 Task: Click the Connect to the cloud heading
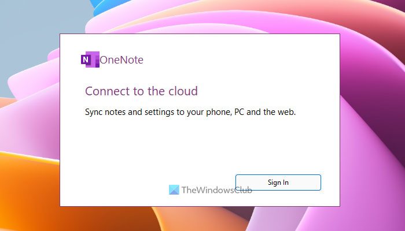(142, 91)
